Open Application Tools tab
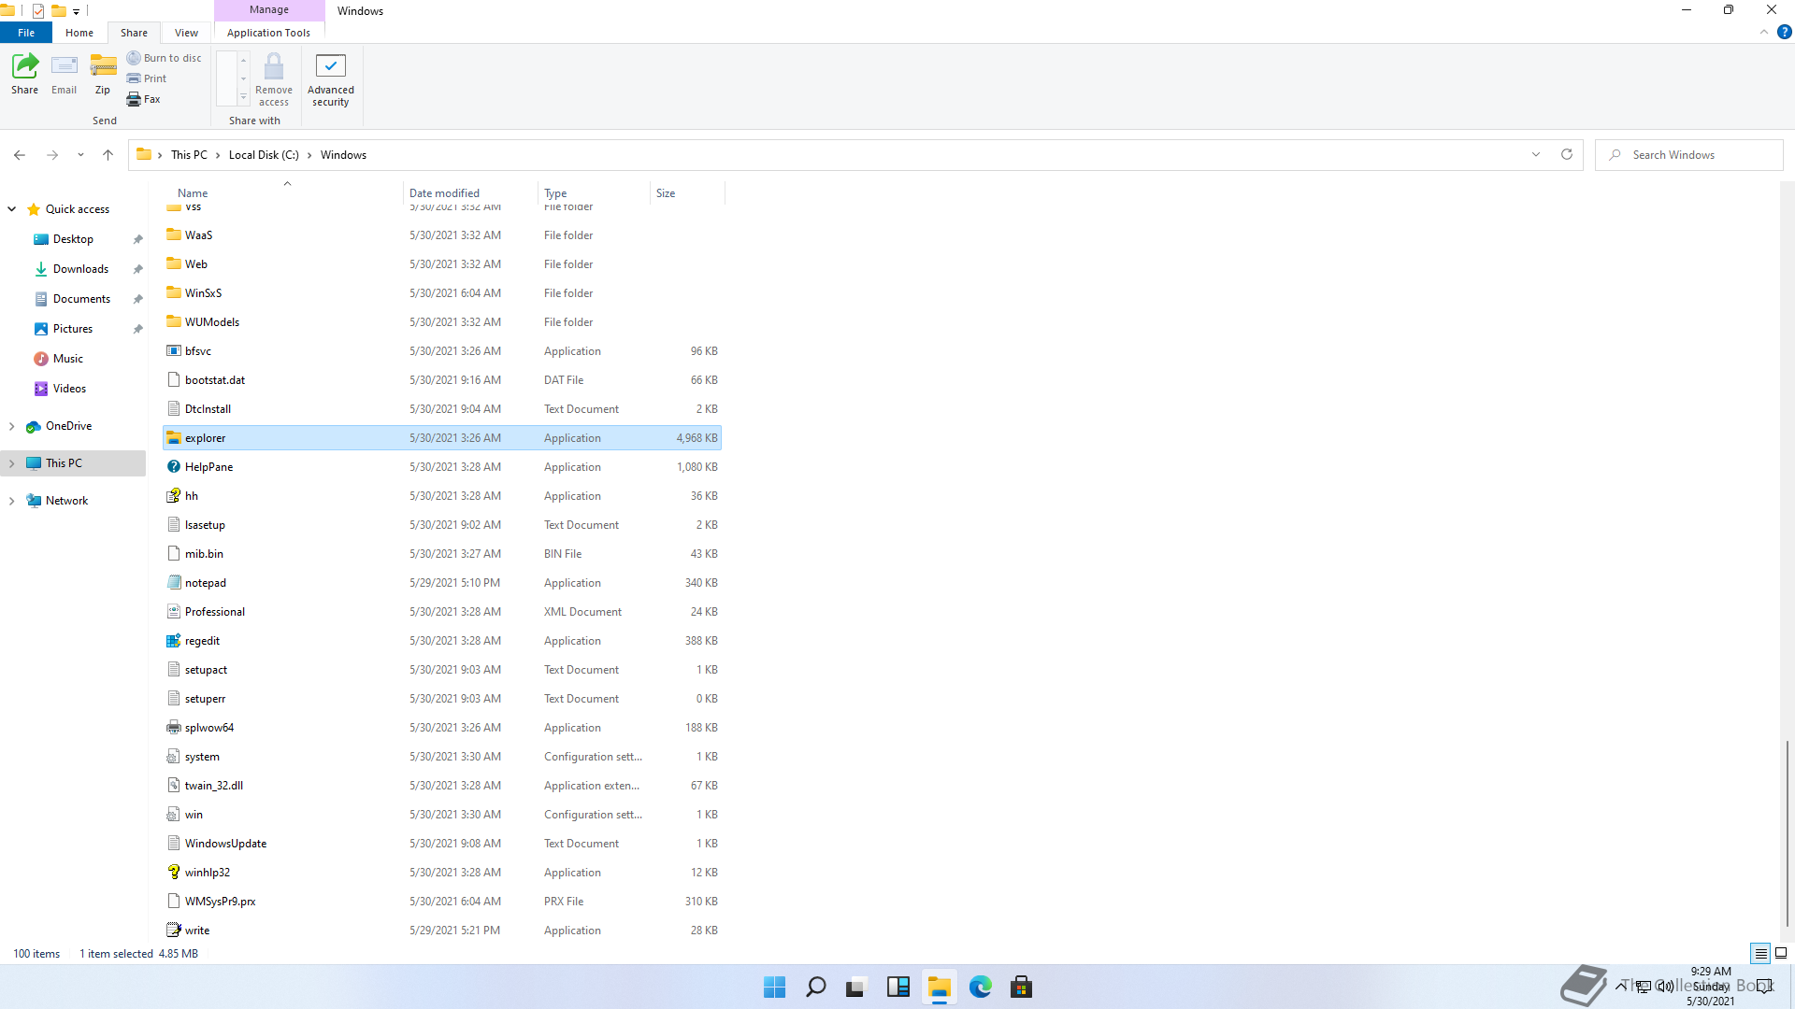 coord(268,33)
